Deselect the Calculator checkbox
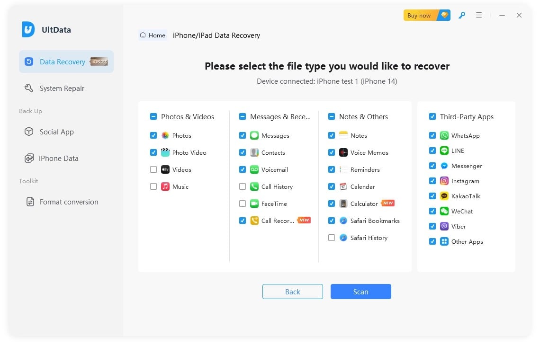 tap(332, 203)
